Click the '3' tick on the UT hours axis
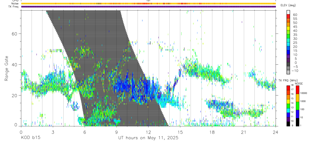The image size is (310, 143). (53, 132)
